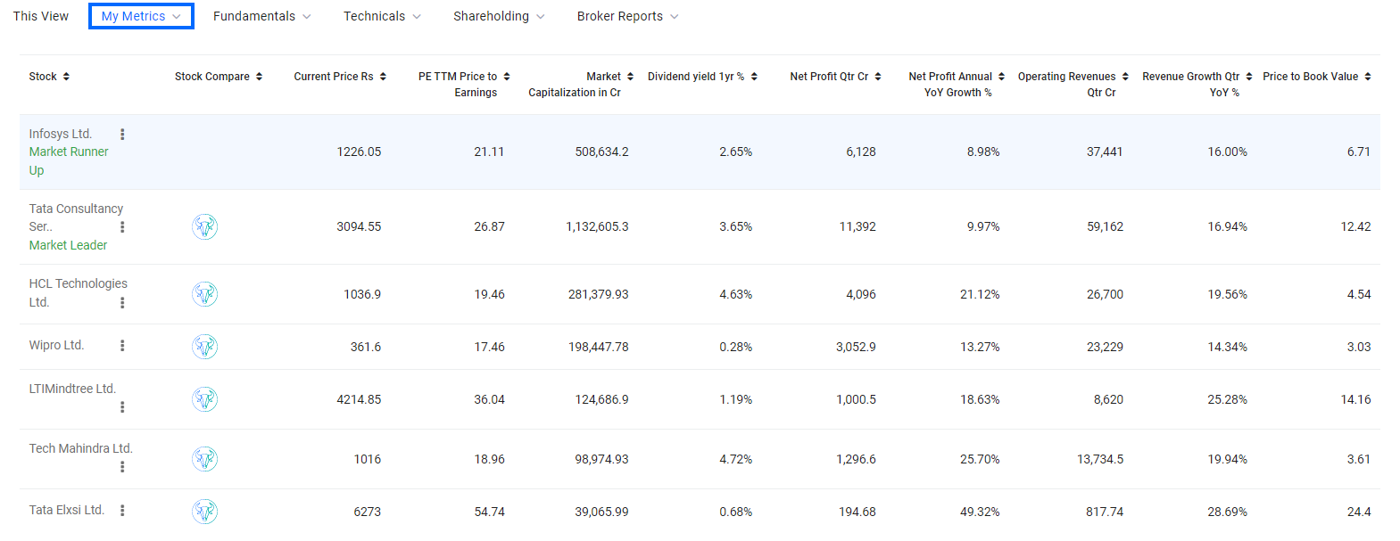Open the Fundamentals dropdown
1400x541 pixels.
click(x=261, y=16)
